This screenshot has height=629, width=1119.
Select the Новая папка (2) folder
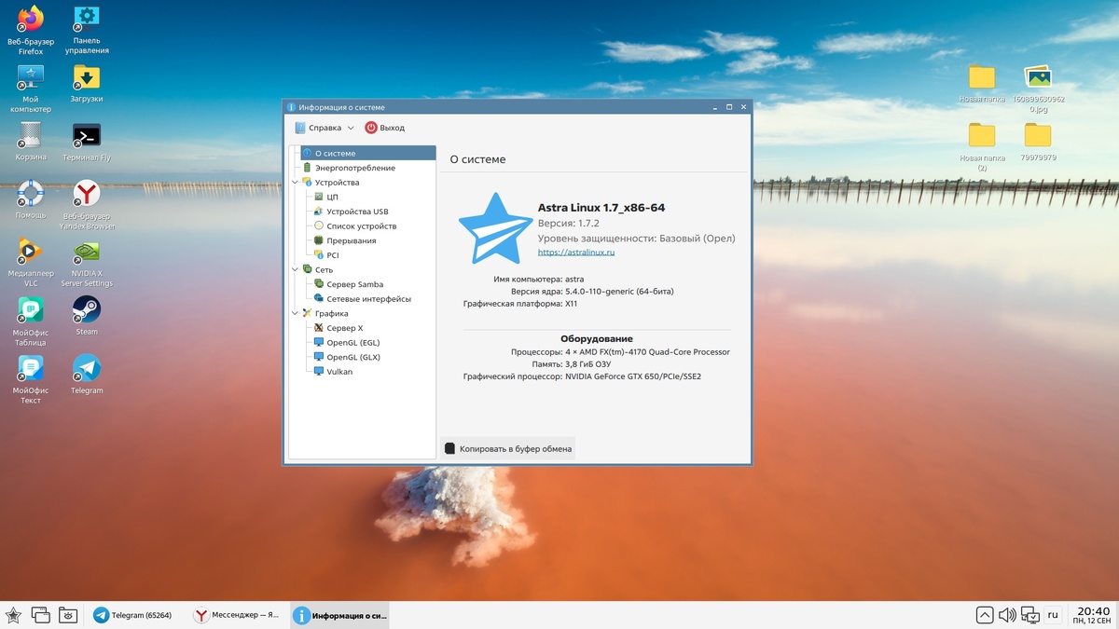(x=982, y=136)
